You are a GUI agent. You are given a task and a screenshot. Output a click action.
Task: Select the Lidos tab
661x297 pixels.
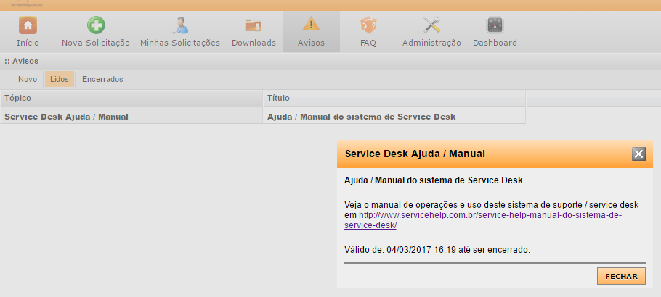click(59, 79)
